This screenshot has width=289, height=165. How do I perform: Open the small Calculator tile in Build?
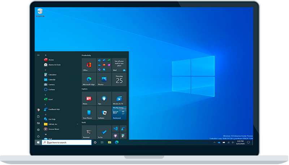coord(123,136)
